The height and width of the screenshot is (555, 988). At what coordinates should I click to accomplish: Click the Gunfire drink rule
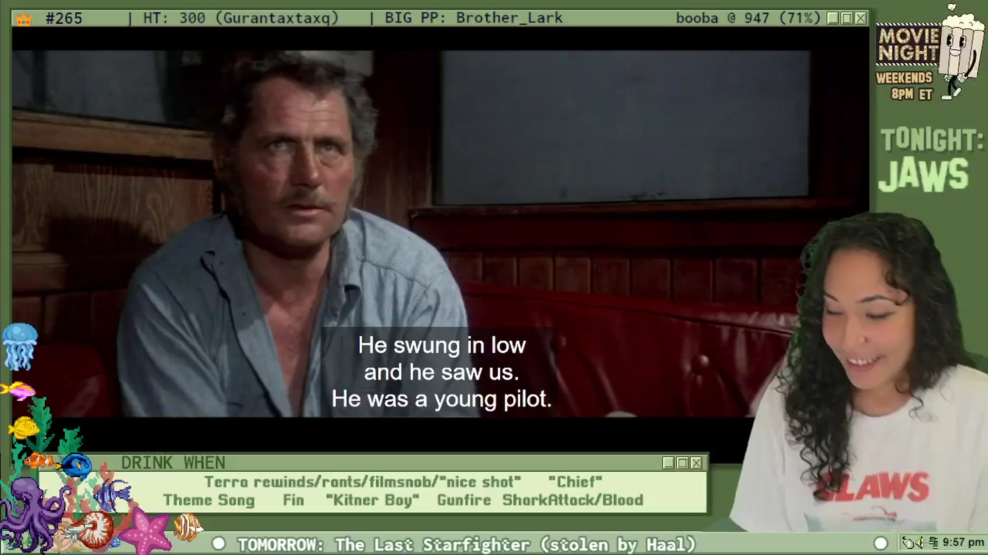coord(464,501)
